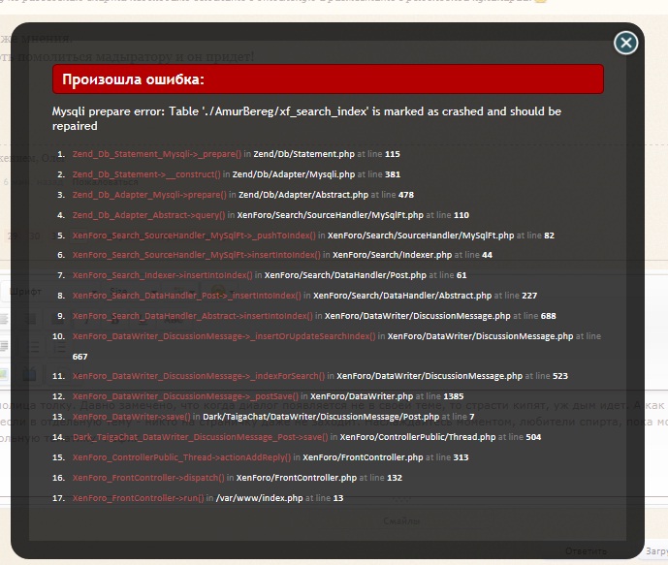Screen dimensions: 668x565
Task: Select the DataHandler_Abstract->insertIntoIndex() trace entry
Action: coord(192,316)
